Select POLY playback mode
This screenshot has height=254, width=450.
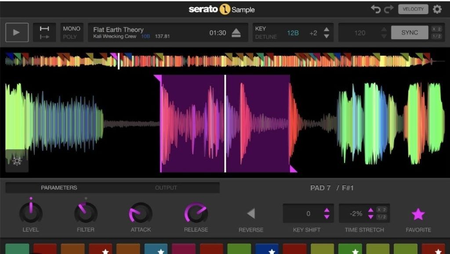(70, 37)
